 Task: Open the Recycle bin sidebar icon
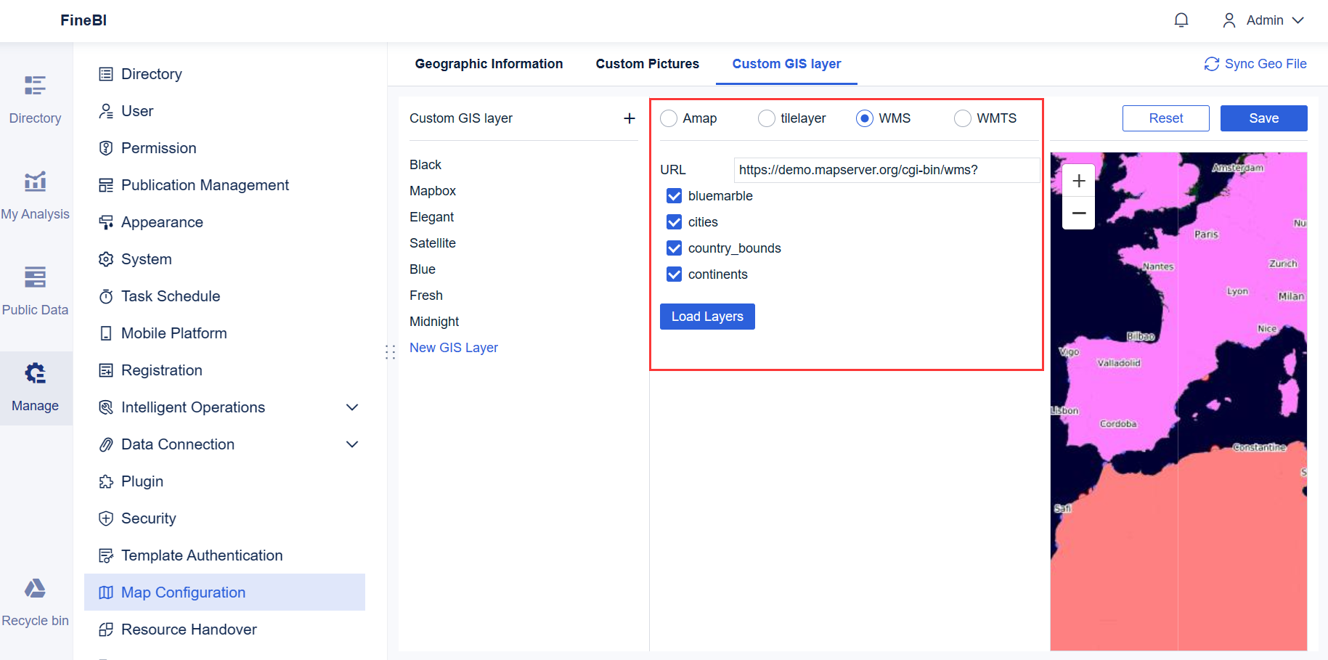point(35,588)
